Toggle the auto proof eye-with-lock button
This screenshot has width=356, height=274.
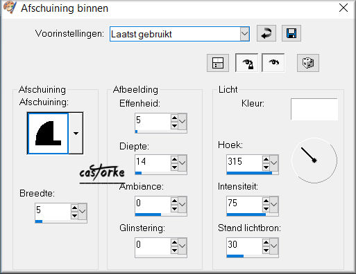tap(247, 63)
